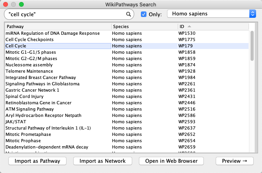Screen dimensions: 262x173
Task: Click inside the "cell cycle" search field
Action: click(x=65, y=14)
